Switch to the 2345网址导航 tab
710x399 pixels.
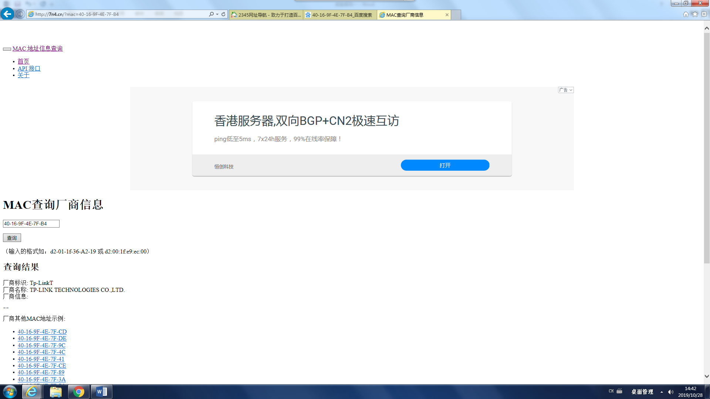pyautogui.click(x=266, y=15)
